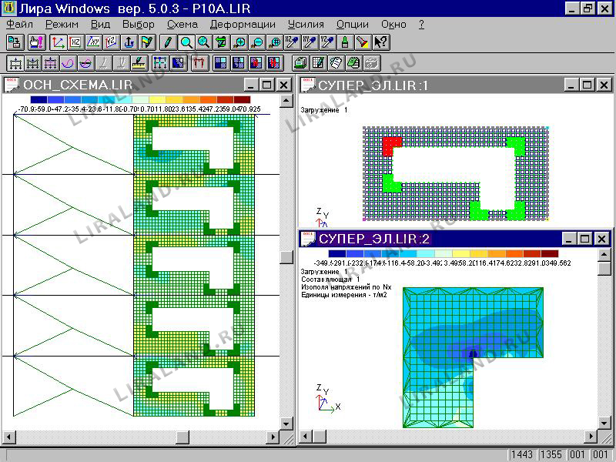Image resolution: width=616 pixels, height=462 pixels.
Task: Activate the context help arrow icon
Action: (380, 42)
